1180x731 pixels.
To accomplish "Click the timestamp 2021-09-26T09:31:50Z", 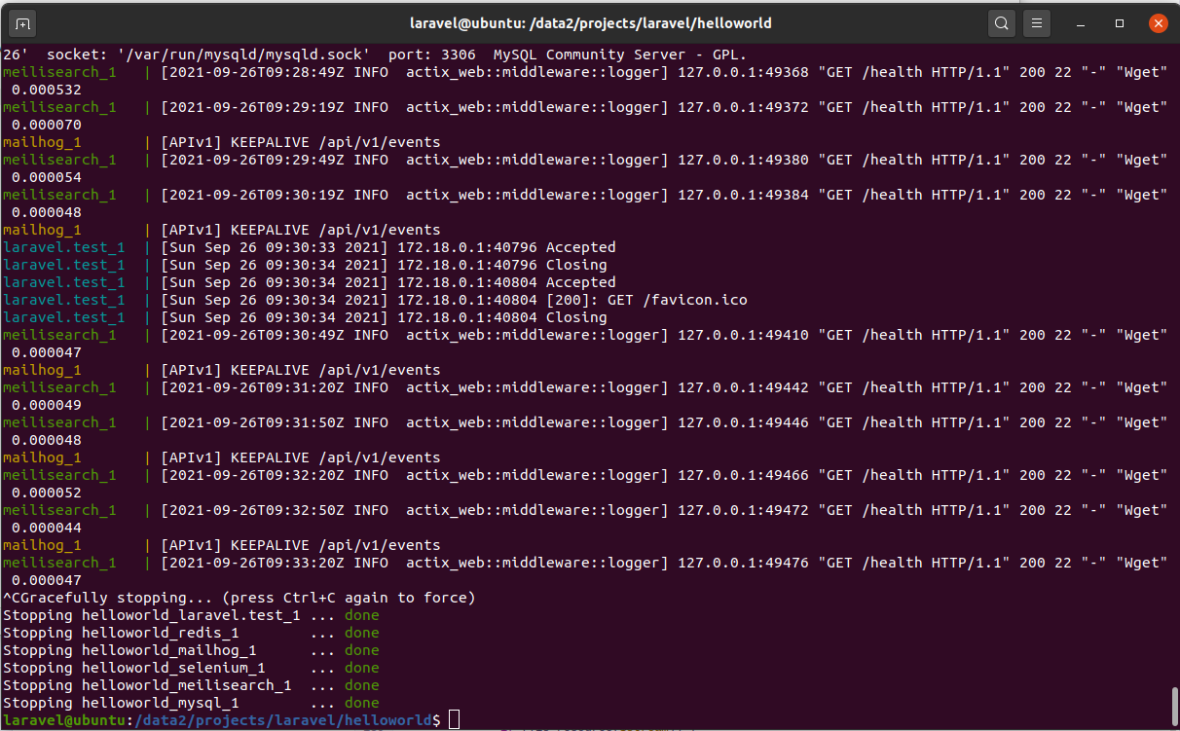I will (257, 422).
